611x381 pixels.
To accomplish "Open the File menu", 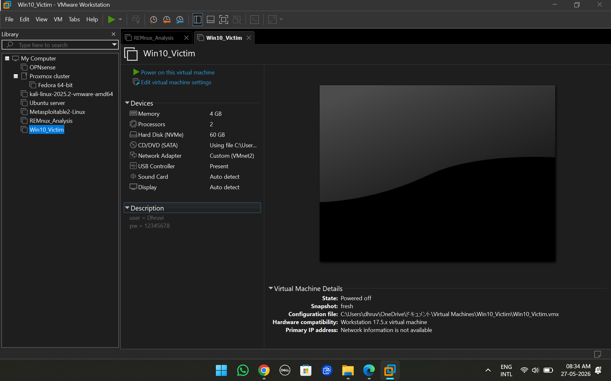I will tap(9, 19).
